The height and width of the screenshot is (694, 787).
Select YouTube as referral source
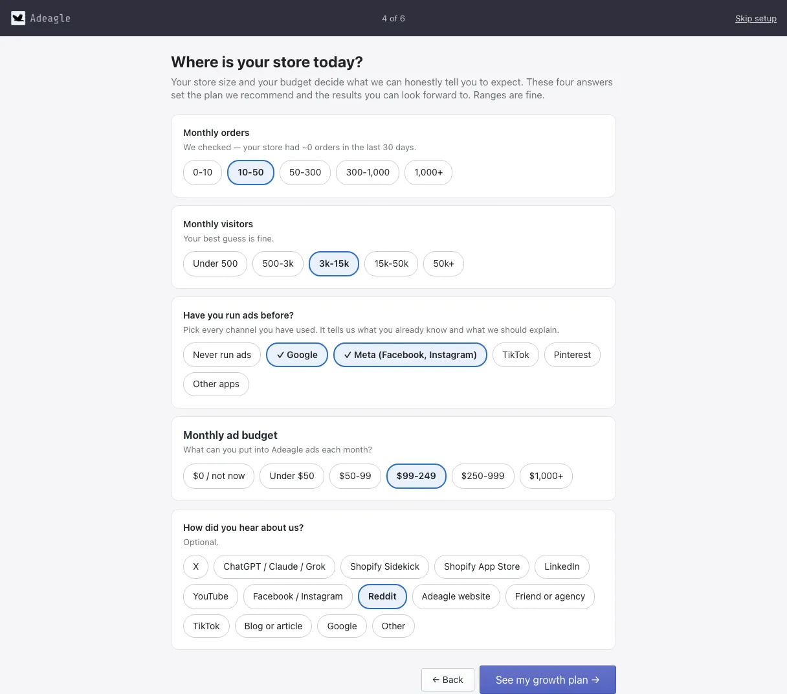pyautogui.click(x=210, y=596)
